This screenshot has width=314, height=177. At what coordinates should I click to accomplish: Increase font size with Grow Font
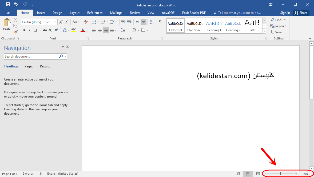[x=61, y=22]
